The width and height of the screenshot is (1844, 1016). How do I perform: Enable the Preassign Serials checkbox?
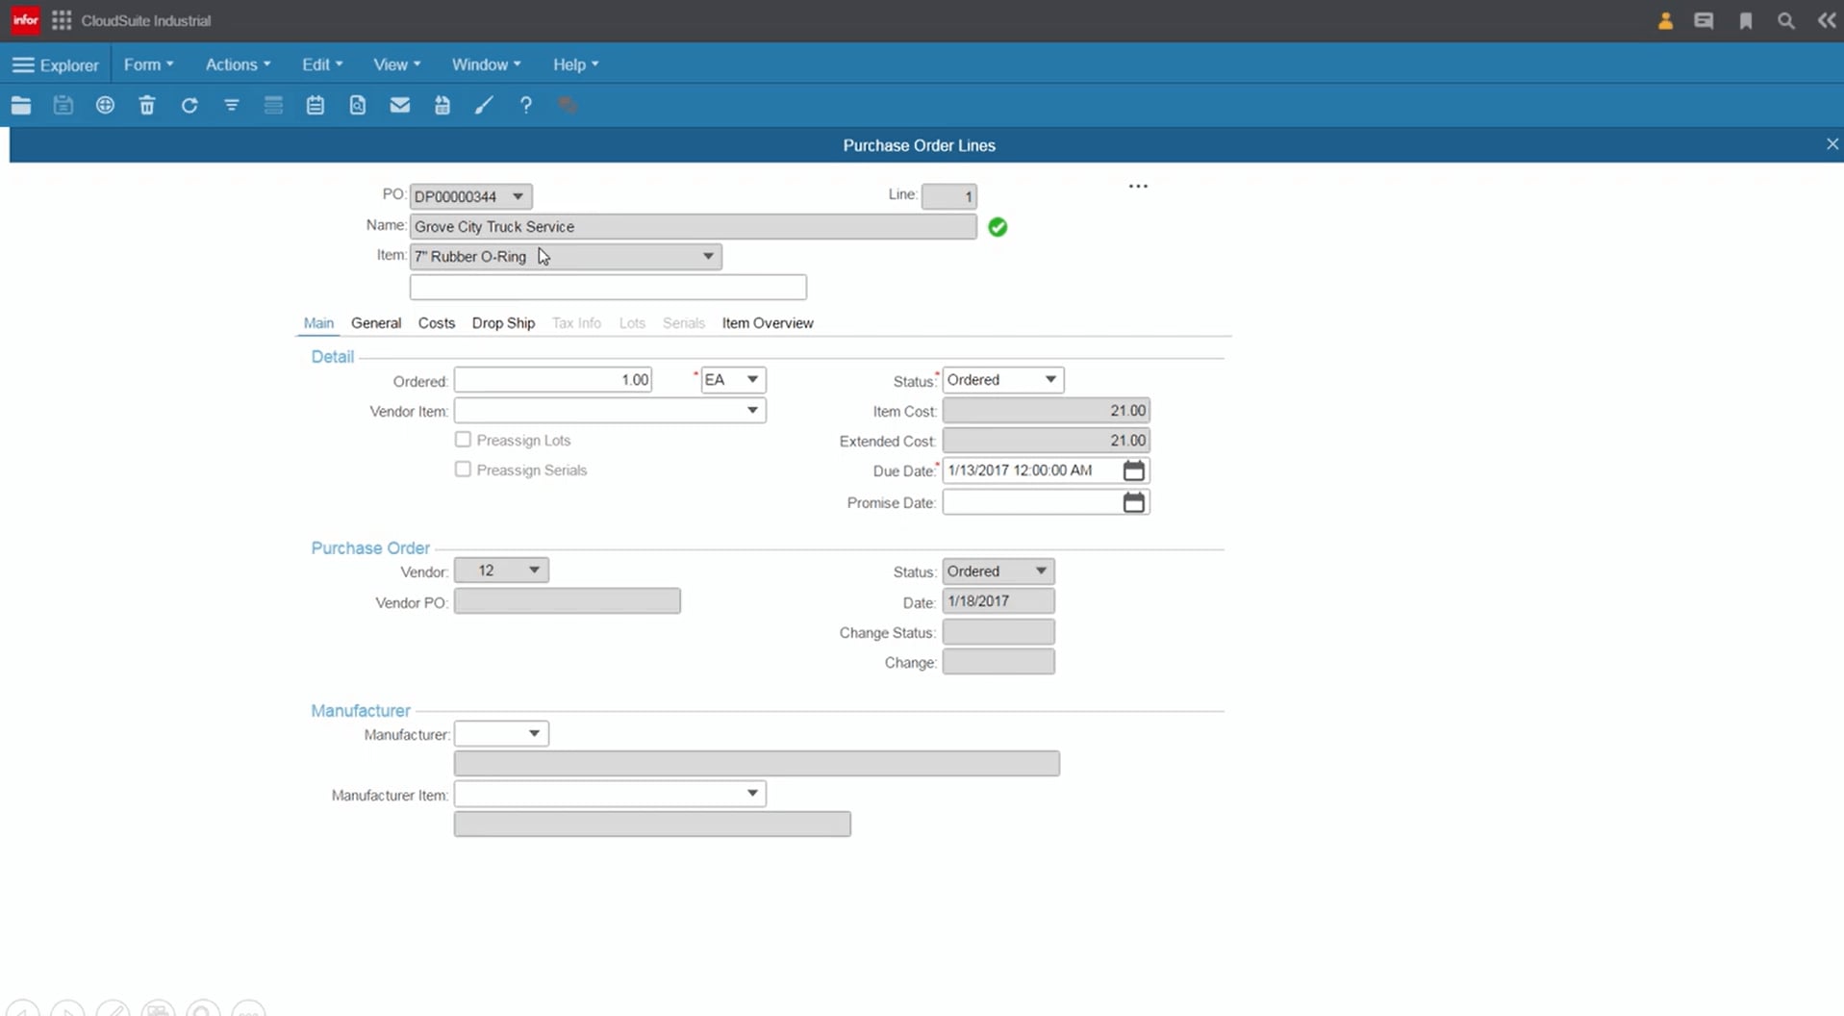tap(463, 469)
